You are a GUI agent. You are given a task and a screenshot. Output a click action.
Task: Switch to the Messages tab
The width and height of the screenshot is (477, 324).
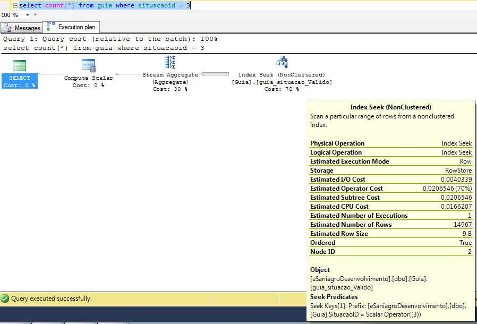(21, 28)
